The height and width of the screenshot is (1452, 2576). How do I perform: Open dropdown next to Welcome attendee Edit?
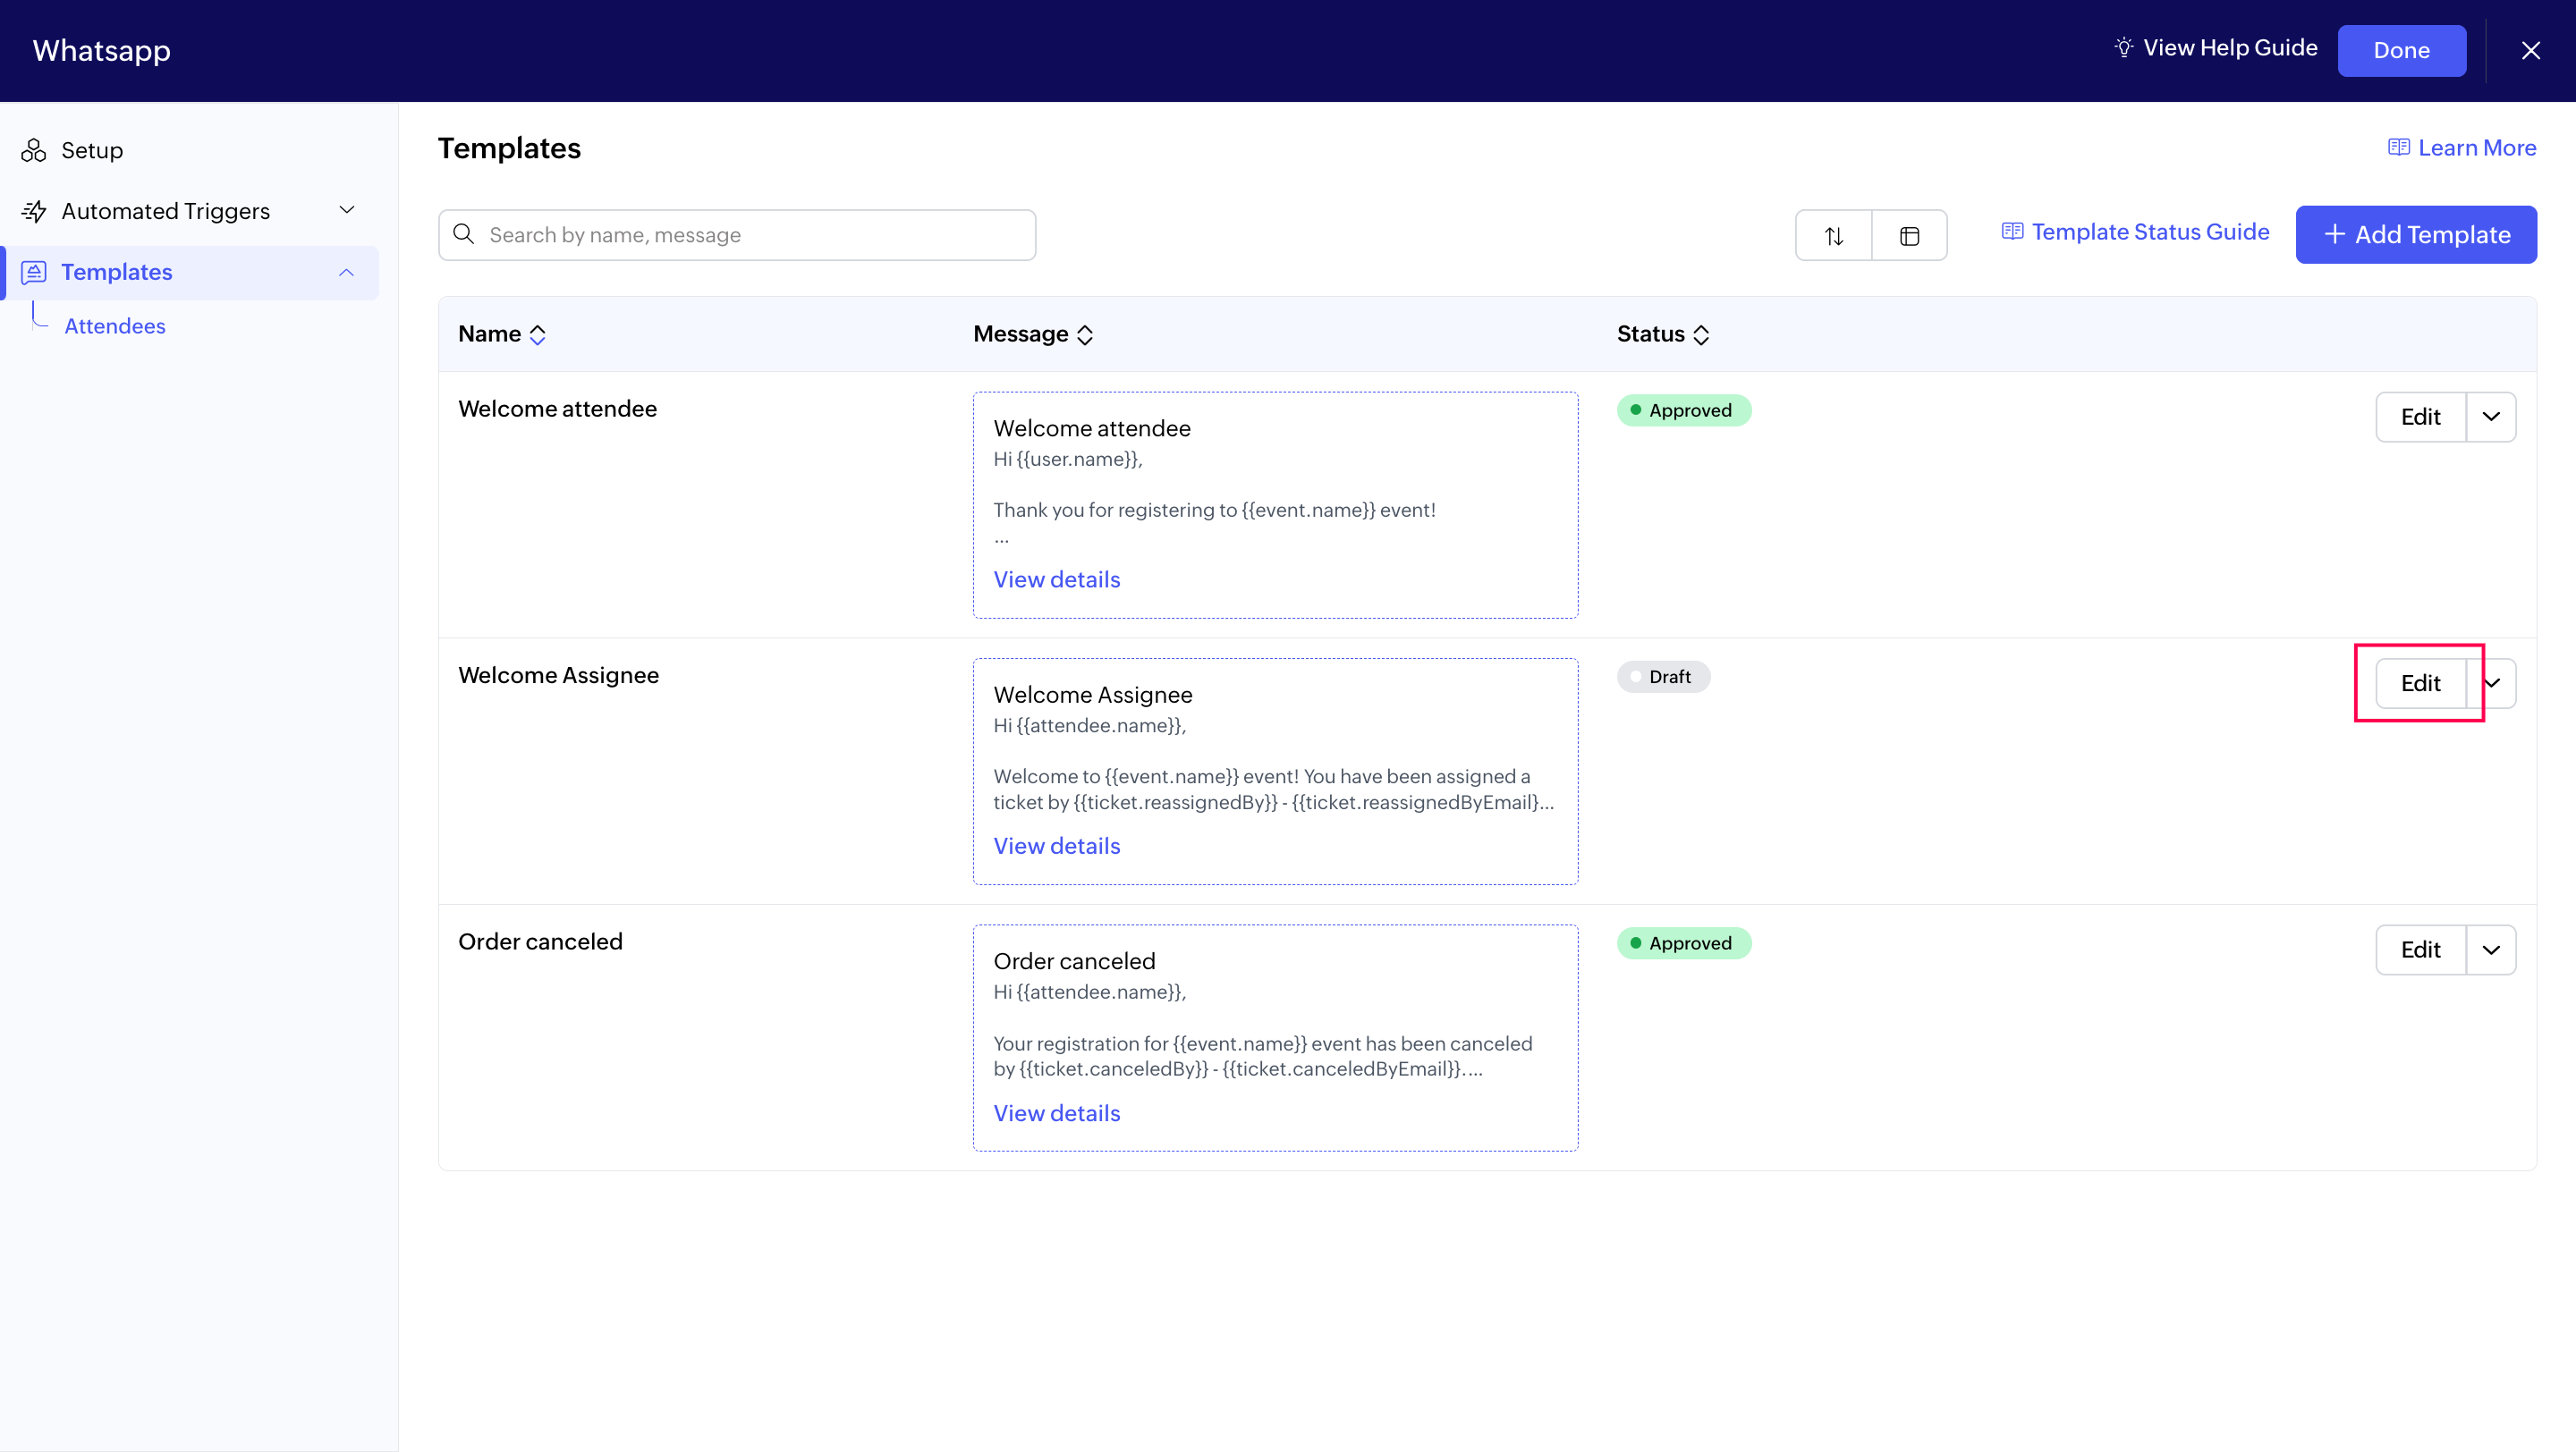[2491, 417]
